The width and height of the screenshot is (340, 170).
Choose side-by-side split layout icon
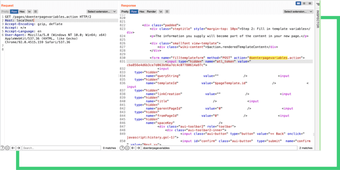click(299, 3)
